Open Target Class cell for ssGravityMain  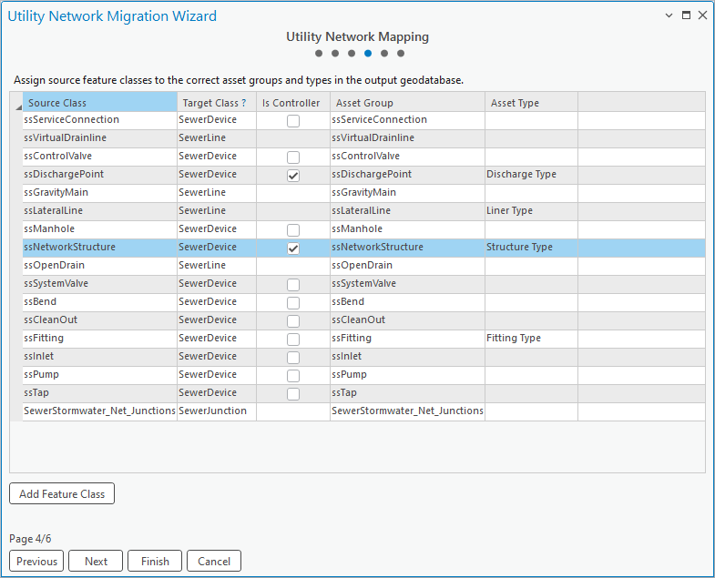coord(217,193)
